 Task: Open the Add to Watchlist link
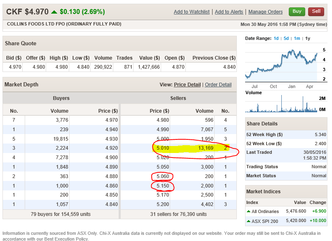point(192,12)
